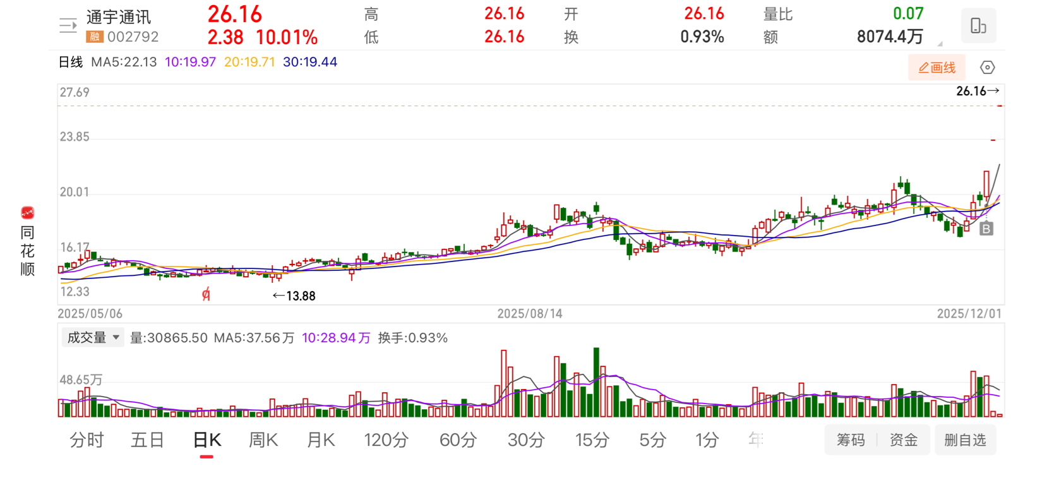Select the 60分 period tab

458,440
